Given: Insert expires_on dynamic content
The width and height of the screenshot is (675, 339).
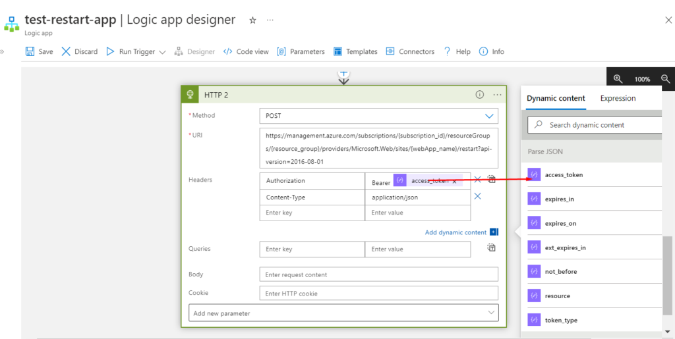Looking at the screenshot, I should click(x=594, y=223).
